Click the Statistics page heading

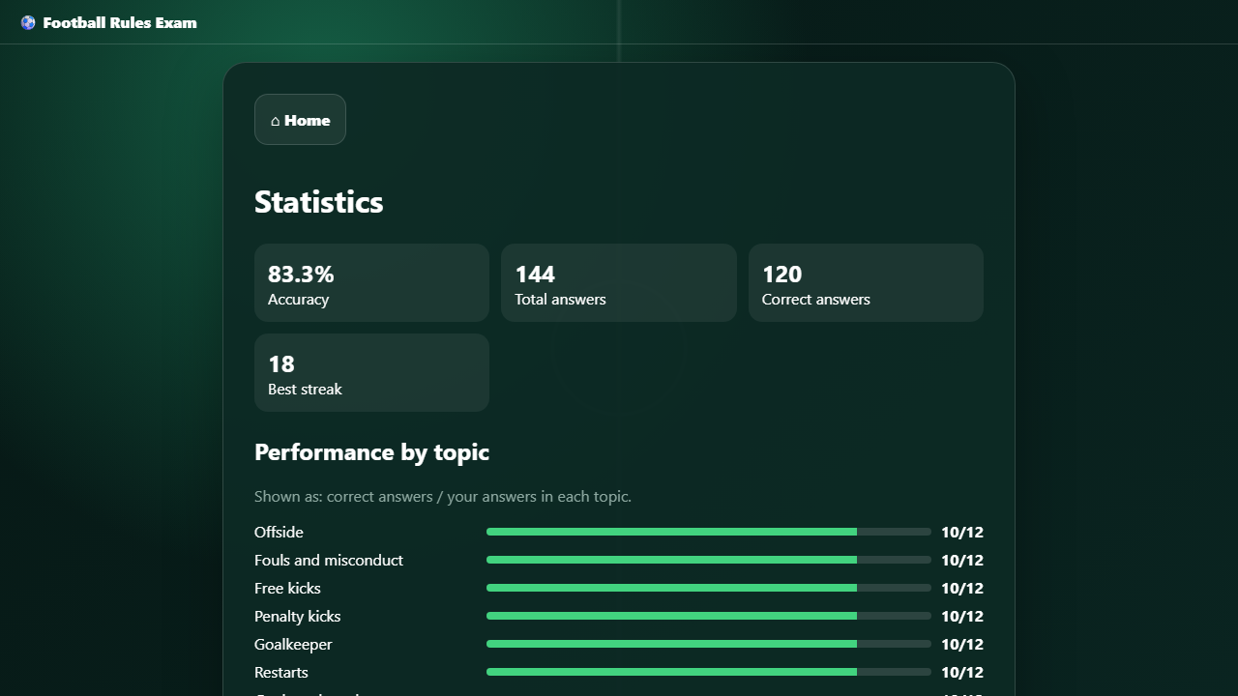point(319,202)
